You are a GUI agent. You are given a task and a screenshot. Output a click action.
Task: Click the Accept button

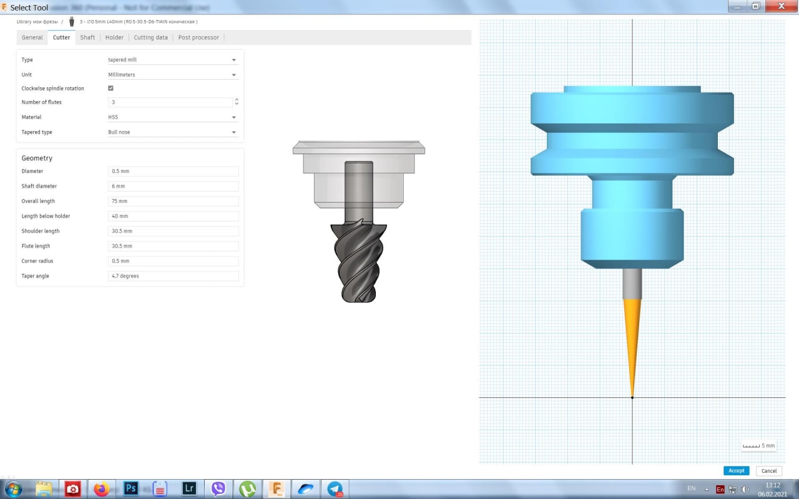click(x=737, y=471)
